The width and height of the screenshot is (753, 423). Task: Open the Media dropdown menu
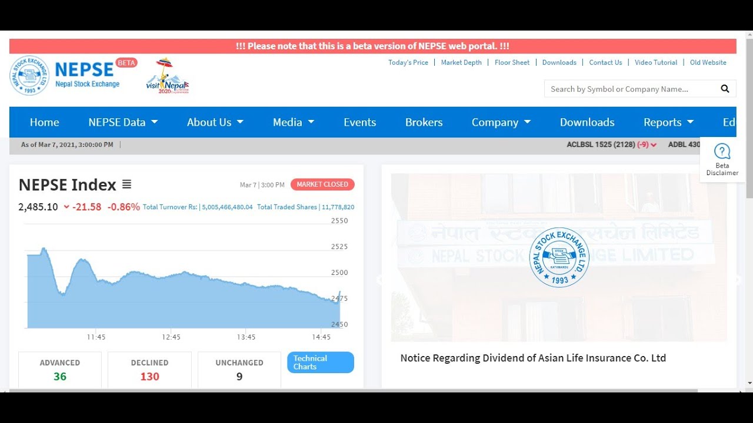tap(294, 122)
